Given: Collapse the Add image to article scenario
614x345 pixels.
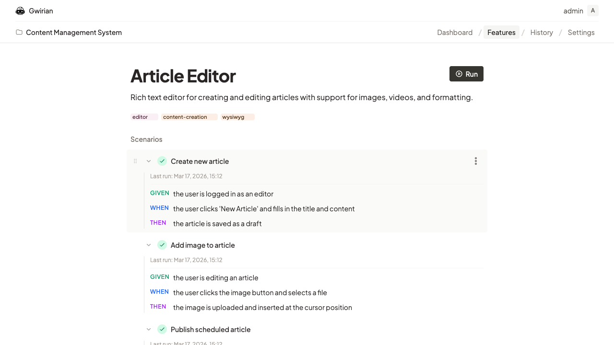Looking at the screenshot, I should point(149,245).
